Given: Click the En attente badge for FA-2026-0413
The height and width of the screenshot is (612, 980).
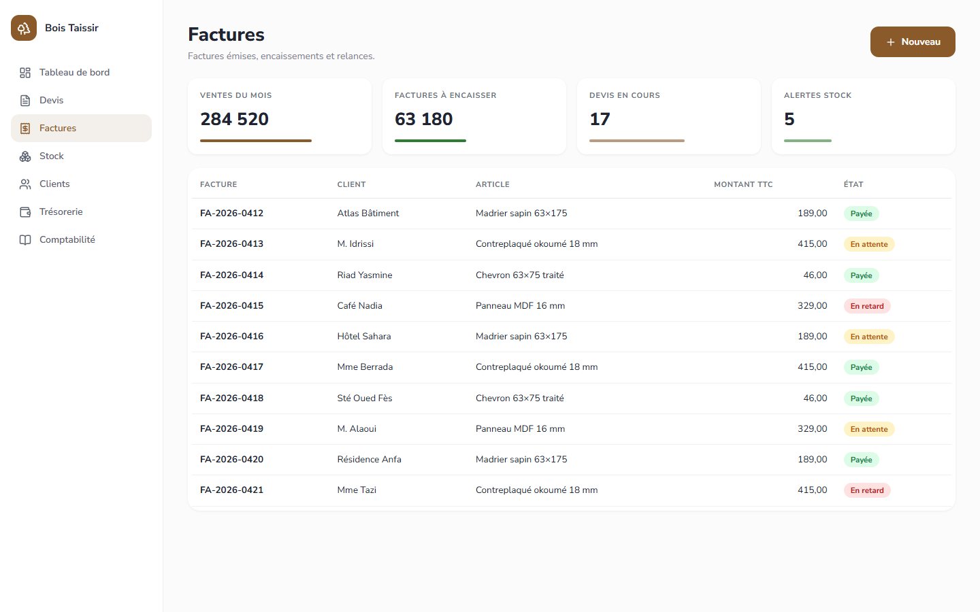Looking at the screenshot, I should point(869,245).
